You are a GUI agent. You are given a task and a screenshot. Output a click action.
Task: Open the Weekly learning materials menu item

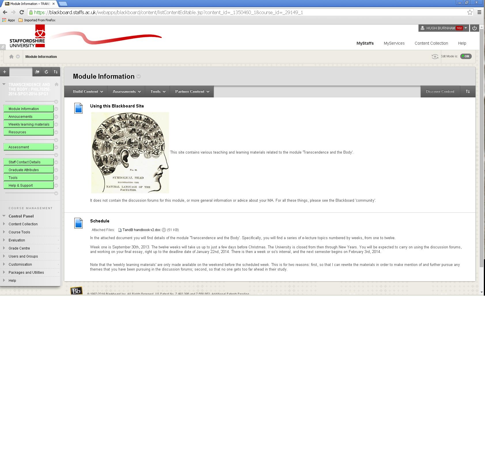coord(29,124)
